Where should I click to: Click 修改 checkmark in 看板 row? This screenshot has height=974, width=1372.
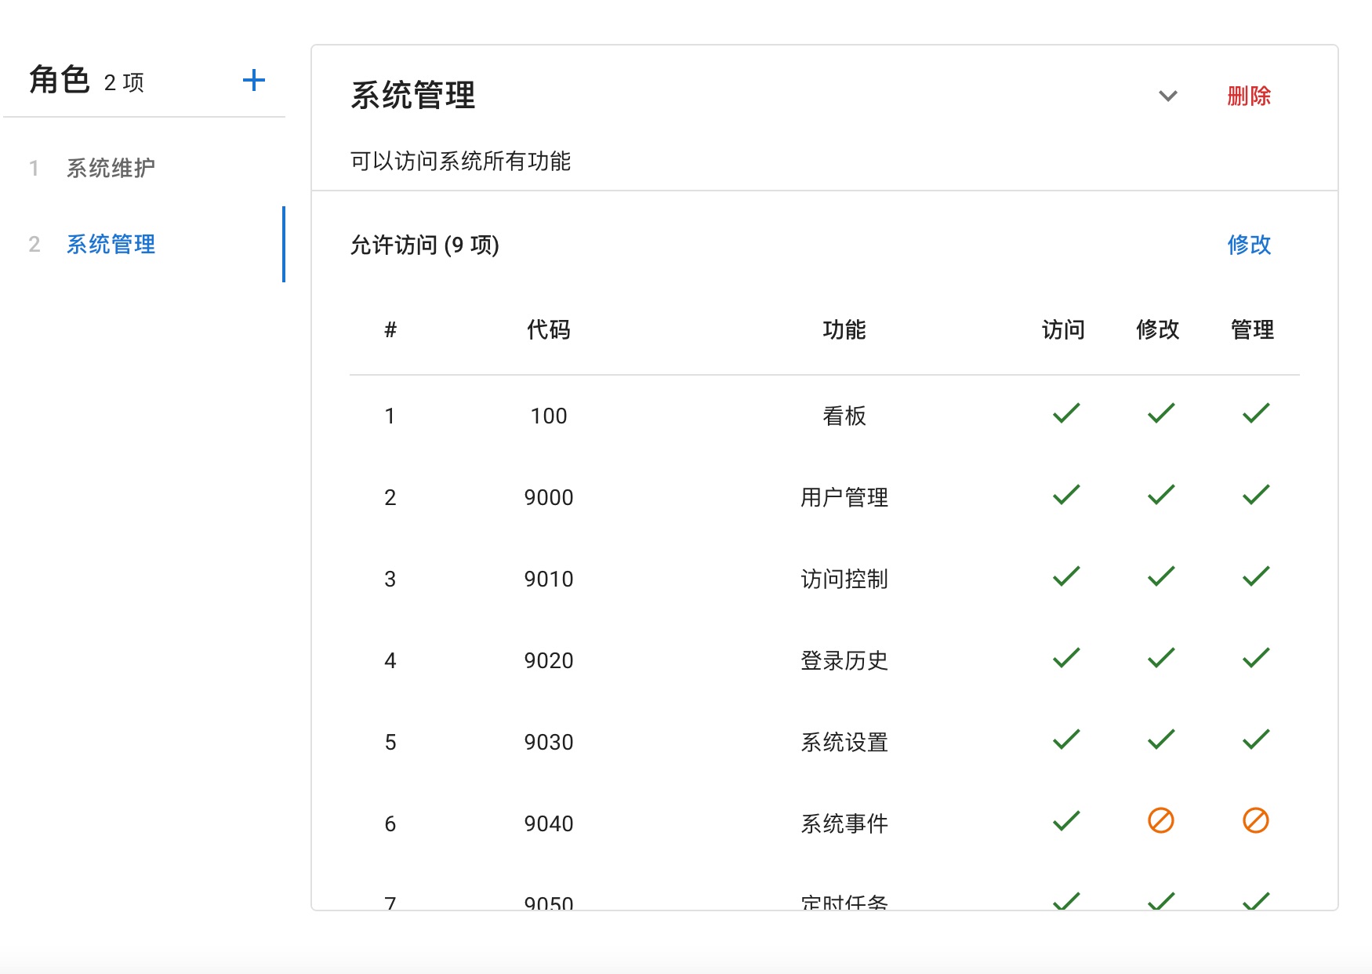coord(1161,413)
